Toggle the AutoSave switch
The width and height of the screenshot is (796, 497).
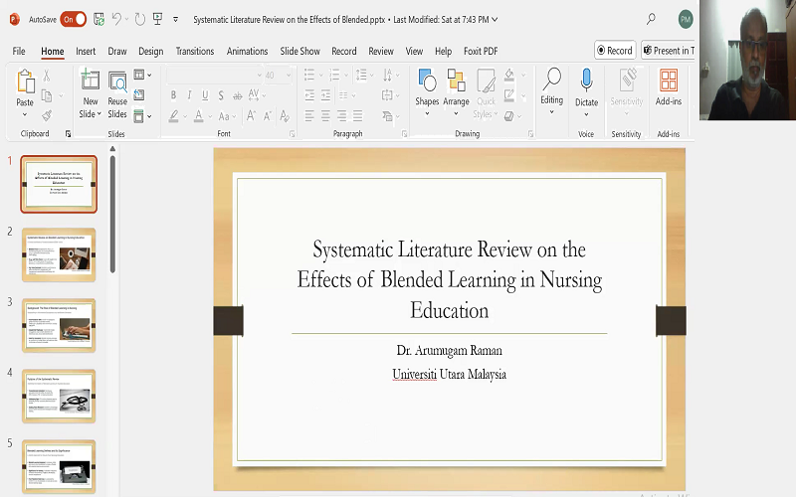click(73, 19)
